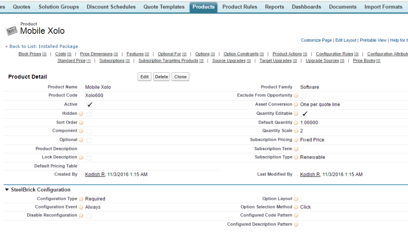This screenshot has width=408, height=232.
Task: Click the Configuration Type help icon
Action: (x=81, y=199)
